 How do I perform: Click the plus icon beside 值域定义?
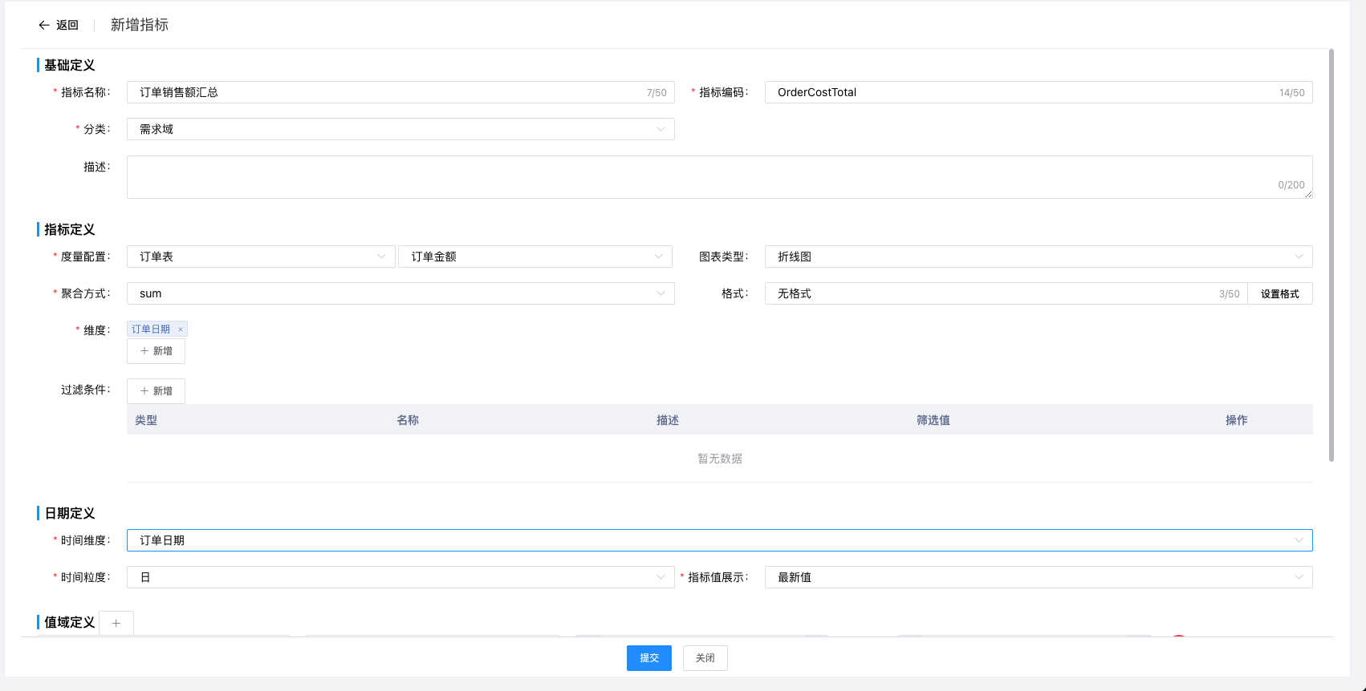tap(116, 623)
